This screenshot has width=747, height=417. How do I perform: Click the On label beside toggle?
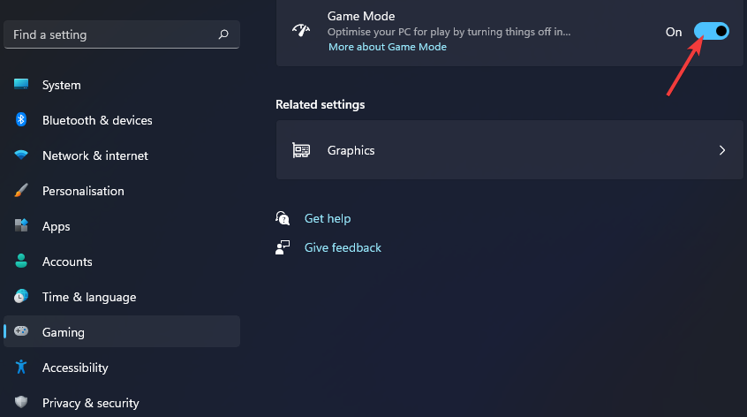[674, 32]
